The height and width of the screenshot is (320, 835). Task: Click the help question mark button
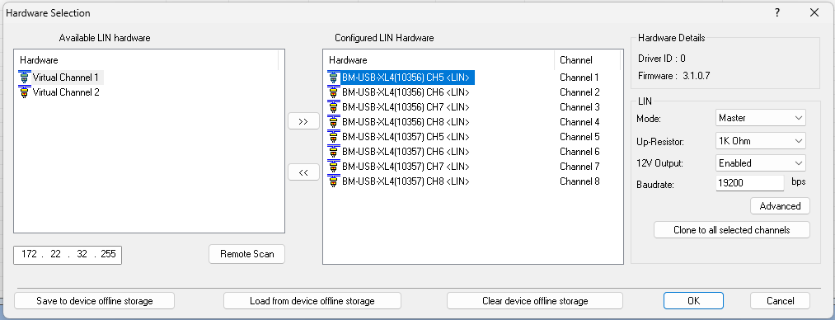tap(777, 12)
